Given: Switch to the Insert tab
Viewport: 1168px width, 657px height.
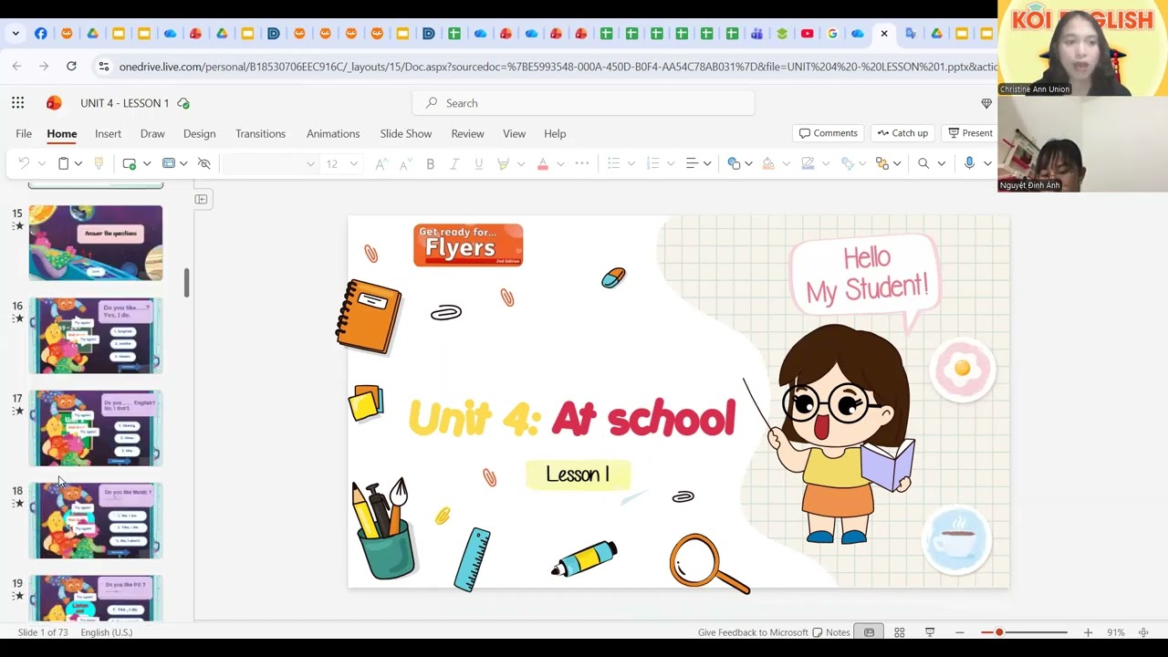Looking at the screenshot, I should click(108, 133).
